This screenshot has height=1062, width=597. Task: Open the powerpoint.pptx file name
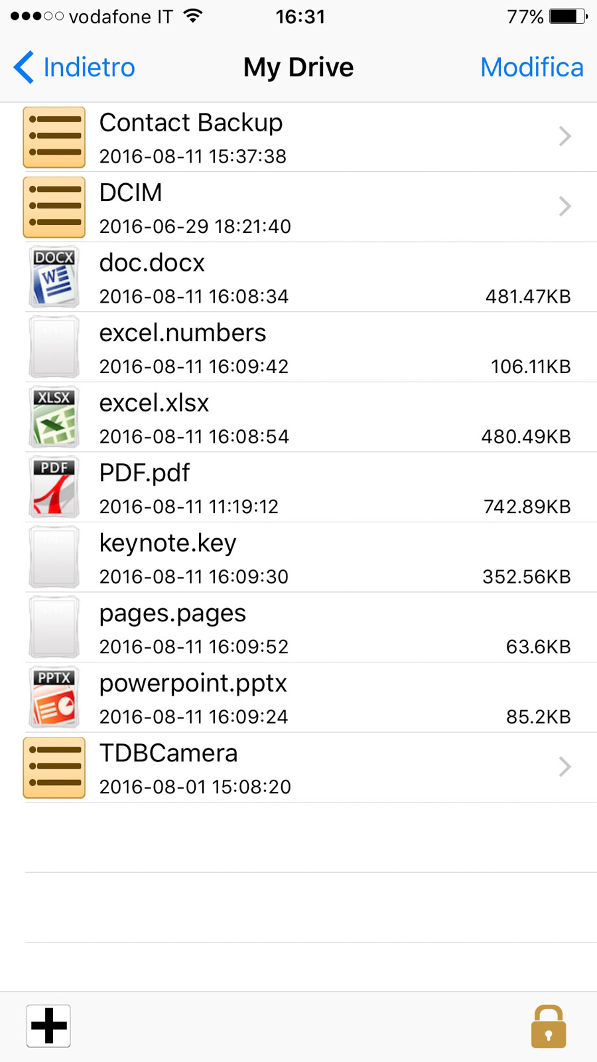point(193,683)
